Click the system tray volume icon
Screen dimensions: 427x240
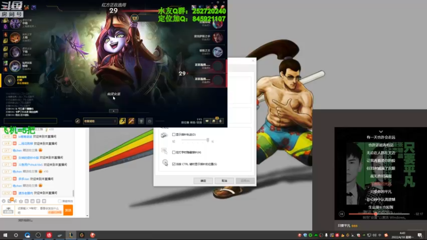point(375,235)
